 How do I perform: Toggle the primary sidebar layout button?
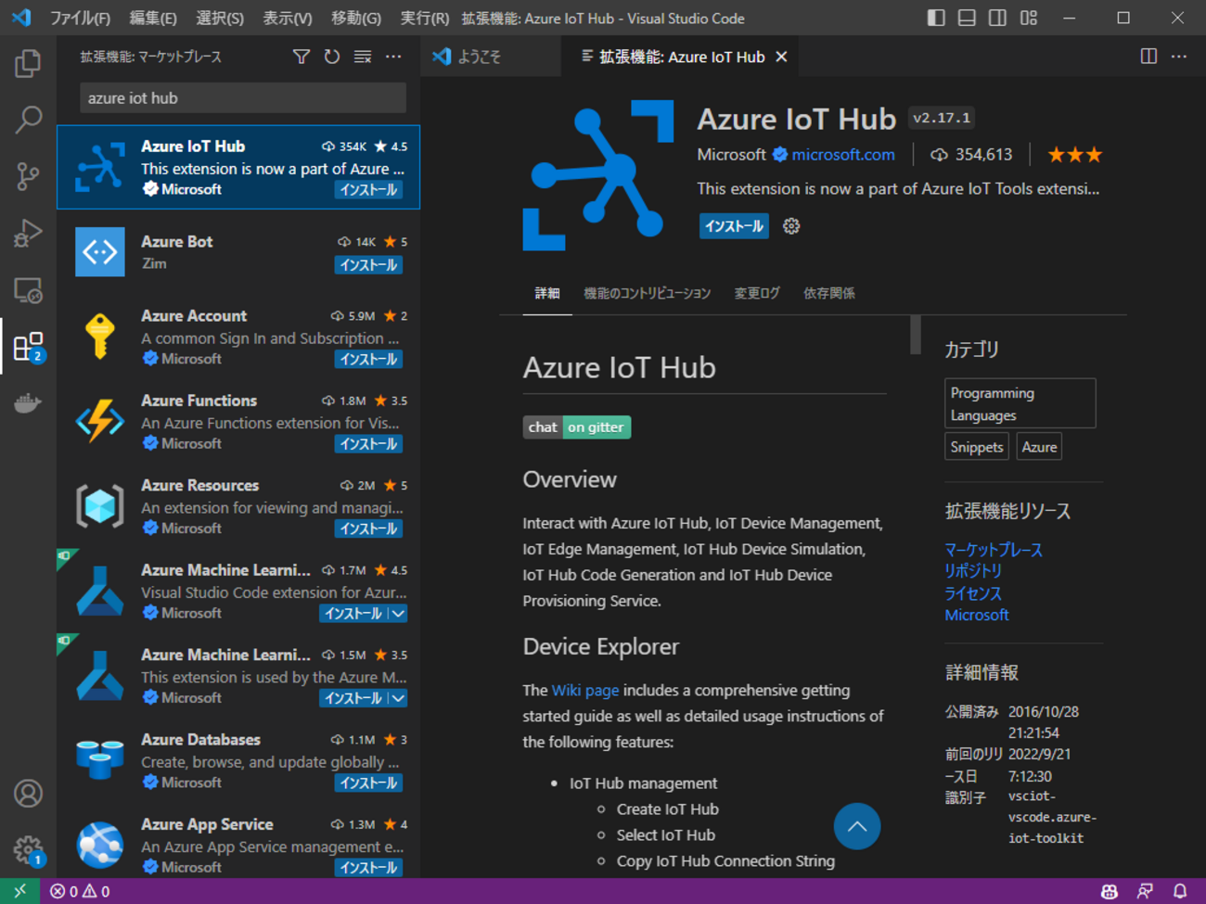(936, 18)
